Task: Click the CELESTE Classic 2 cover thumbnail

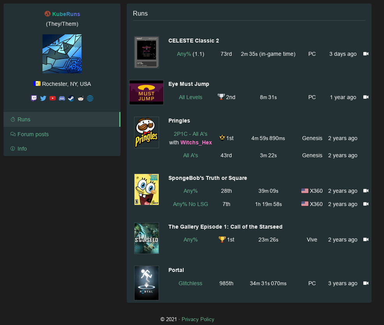Action: (x=147, y=52)
